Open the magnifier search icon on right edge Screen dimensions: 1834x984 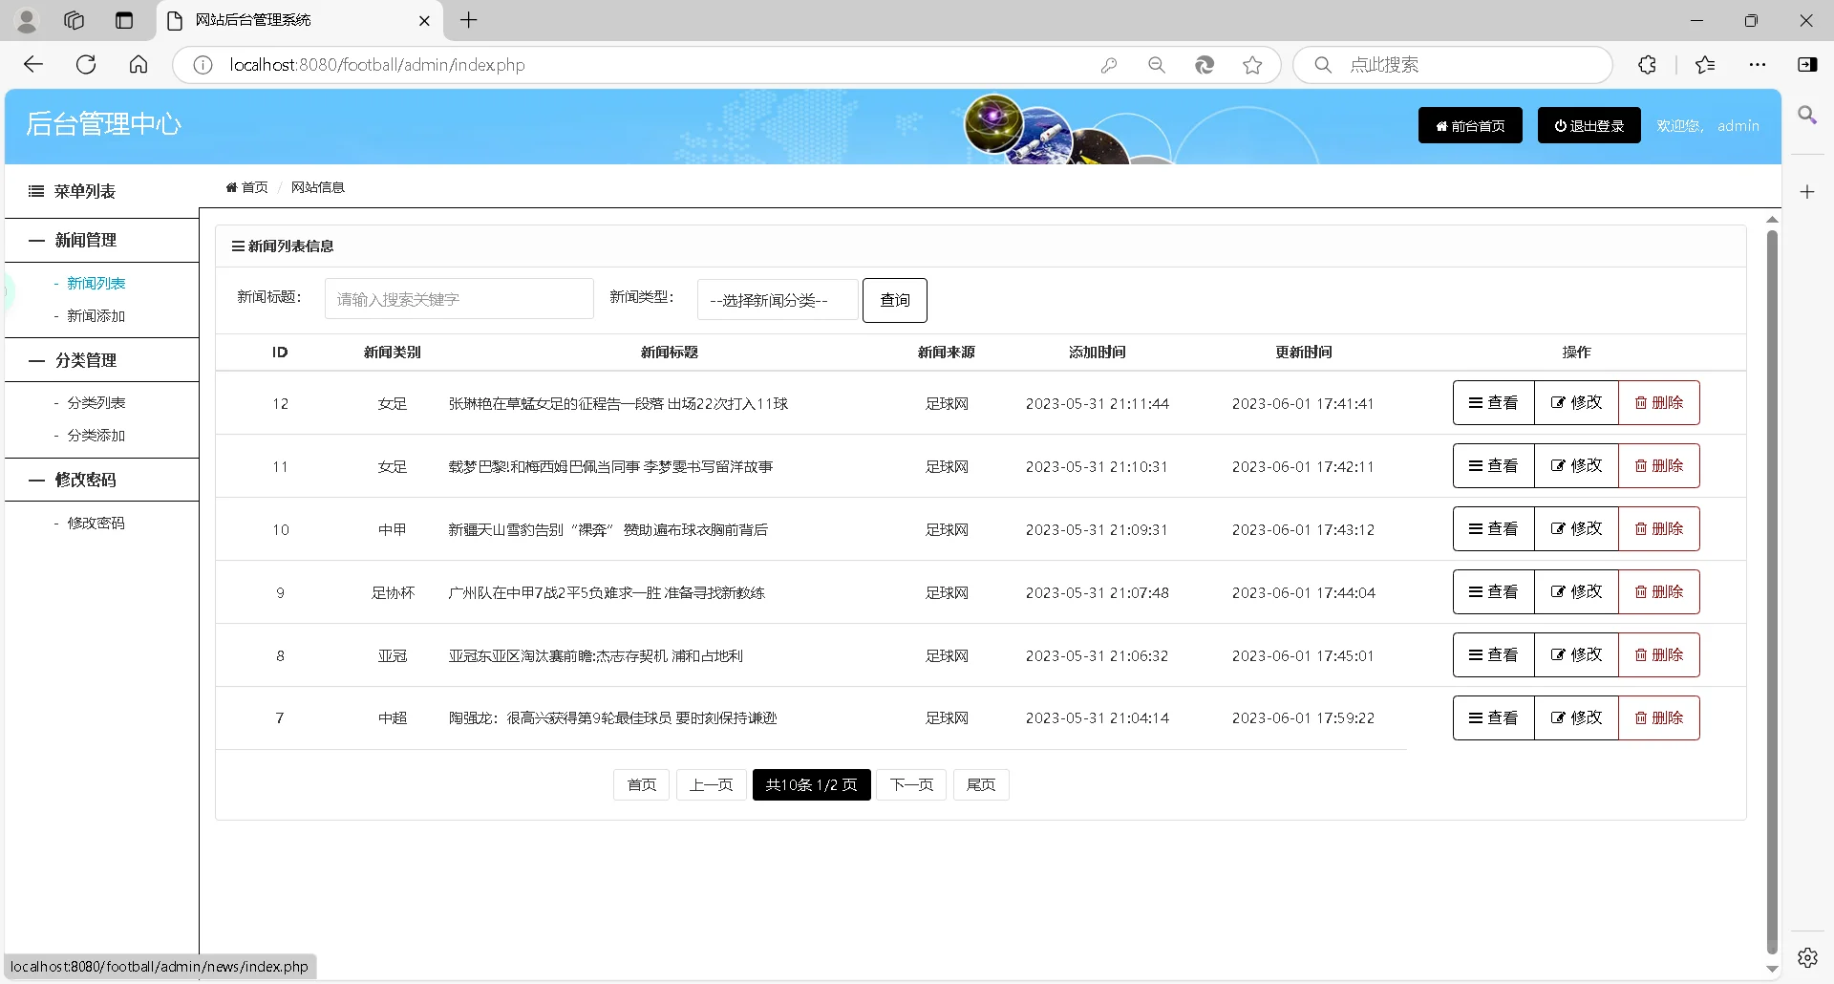[x=1807, y=116]
